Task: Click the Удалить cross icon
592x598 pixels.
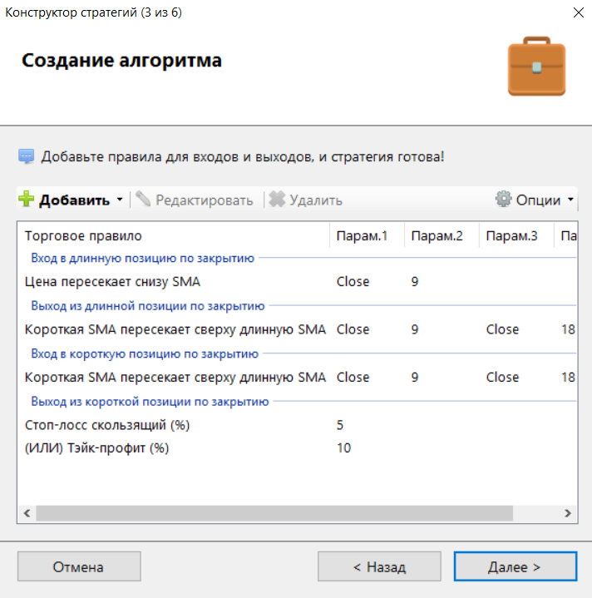Action: (x=277, y=199)
